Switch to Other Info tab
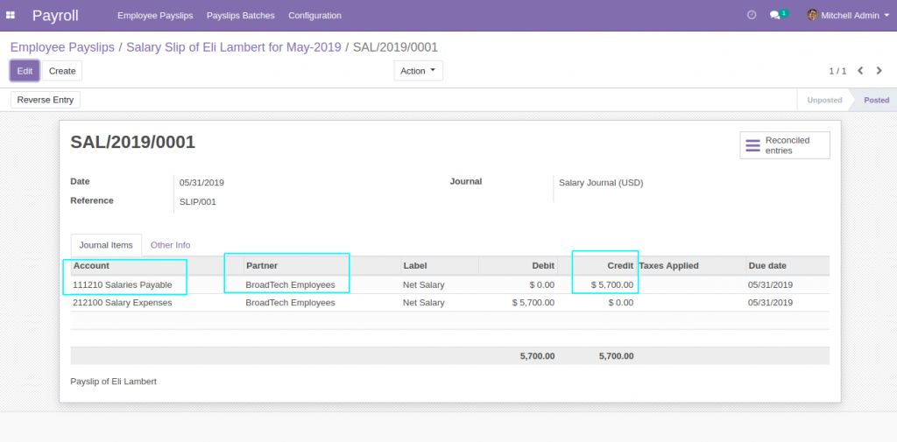Image resolution: width=897 pixels, height=442 pixels. click(170, 245)
